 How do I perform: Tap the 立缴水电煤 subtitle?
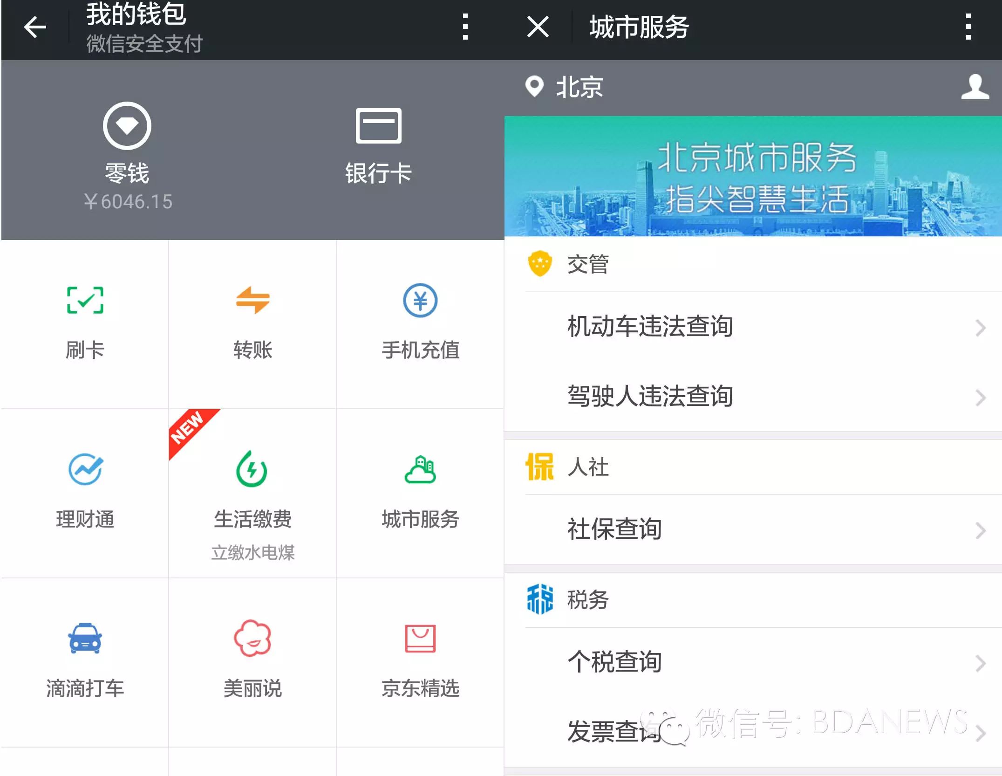pos(252,553)
